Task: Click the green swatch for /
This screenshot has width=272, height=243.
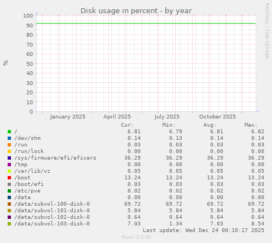Action: click(9, 132)
